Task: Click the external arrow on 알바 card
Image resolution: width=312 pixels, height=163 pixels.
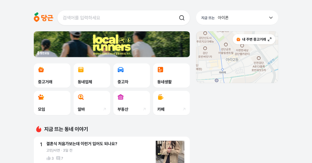Action: (x=105, y=109)
